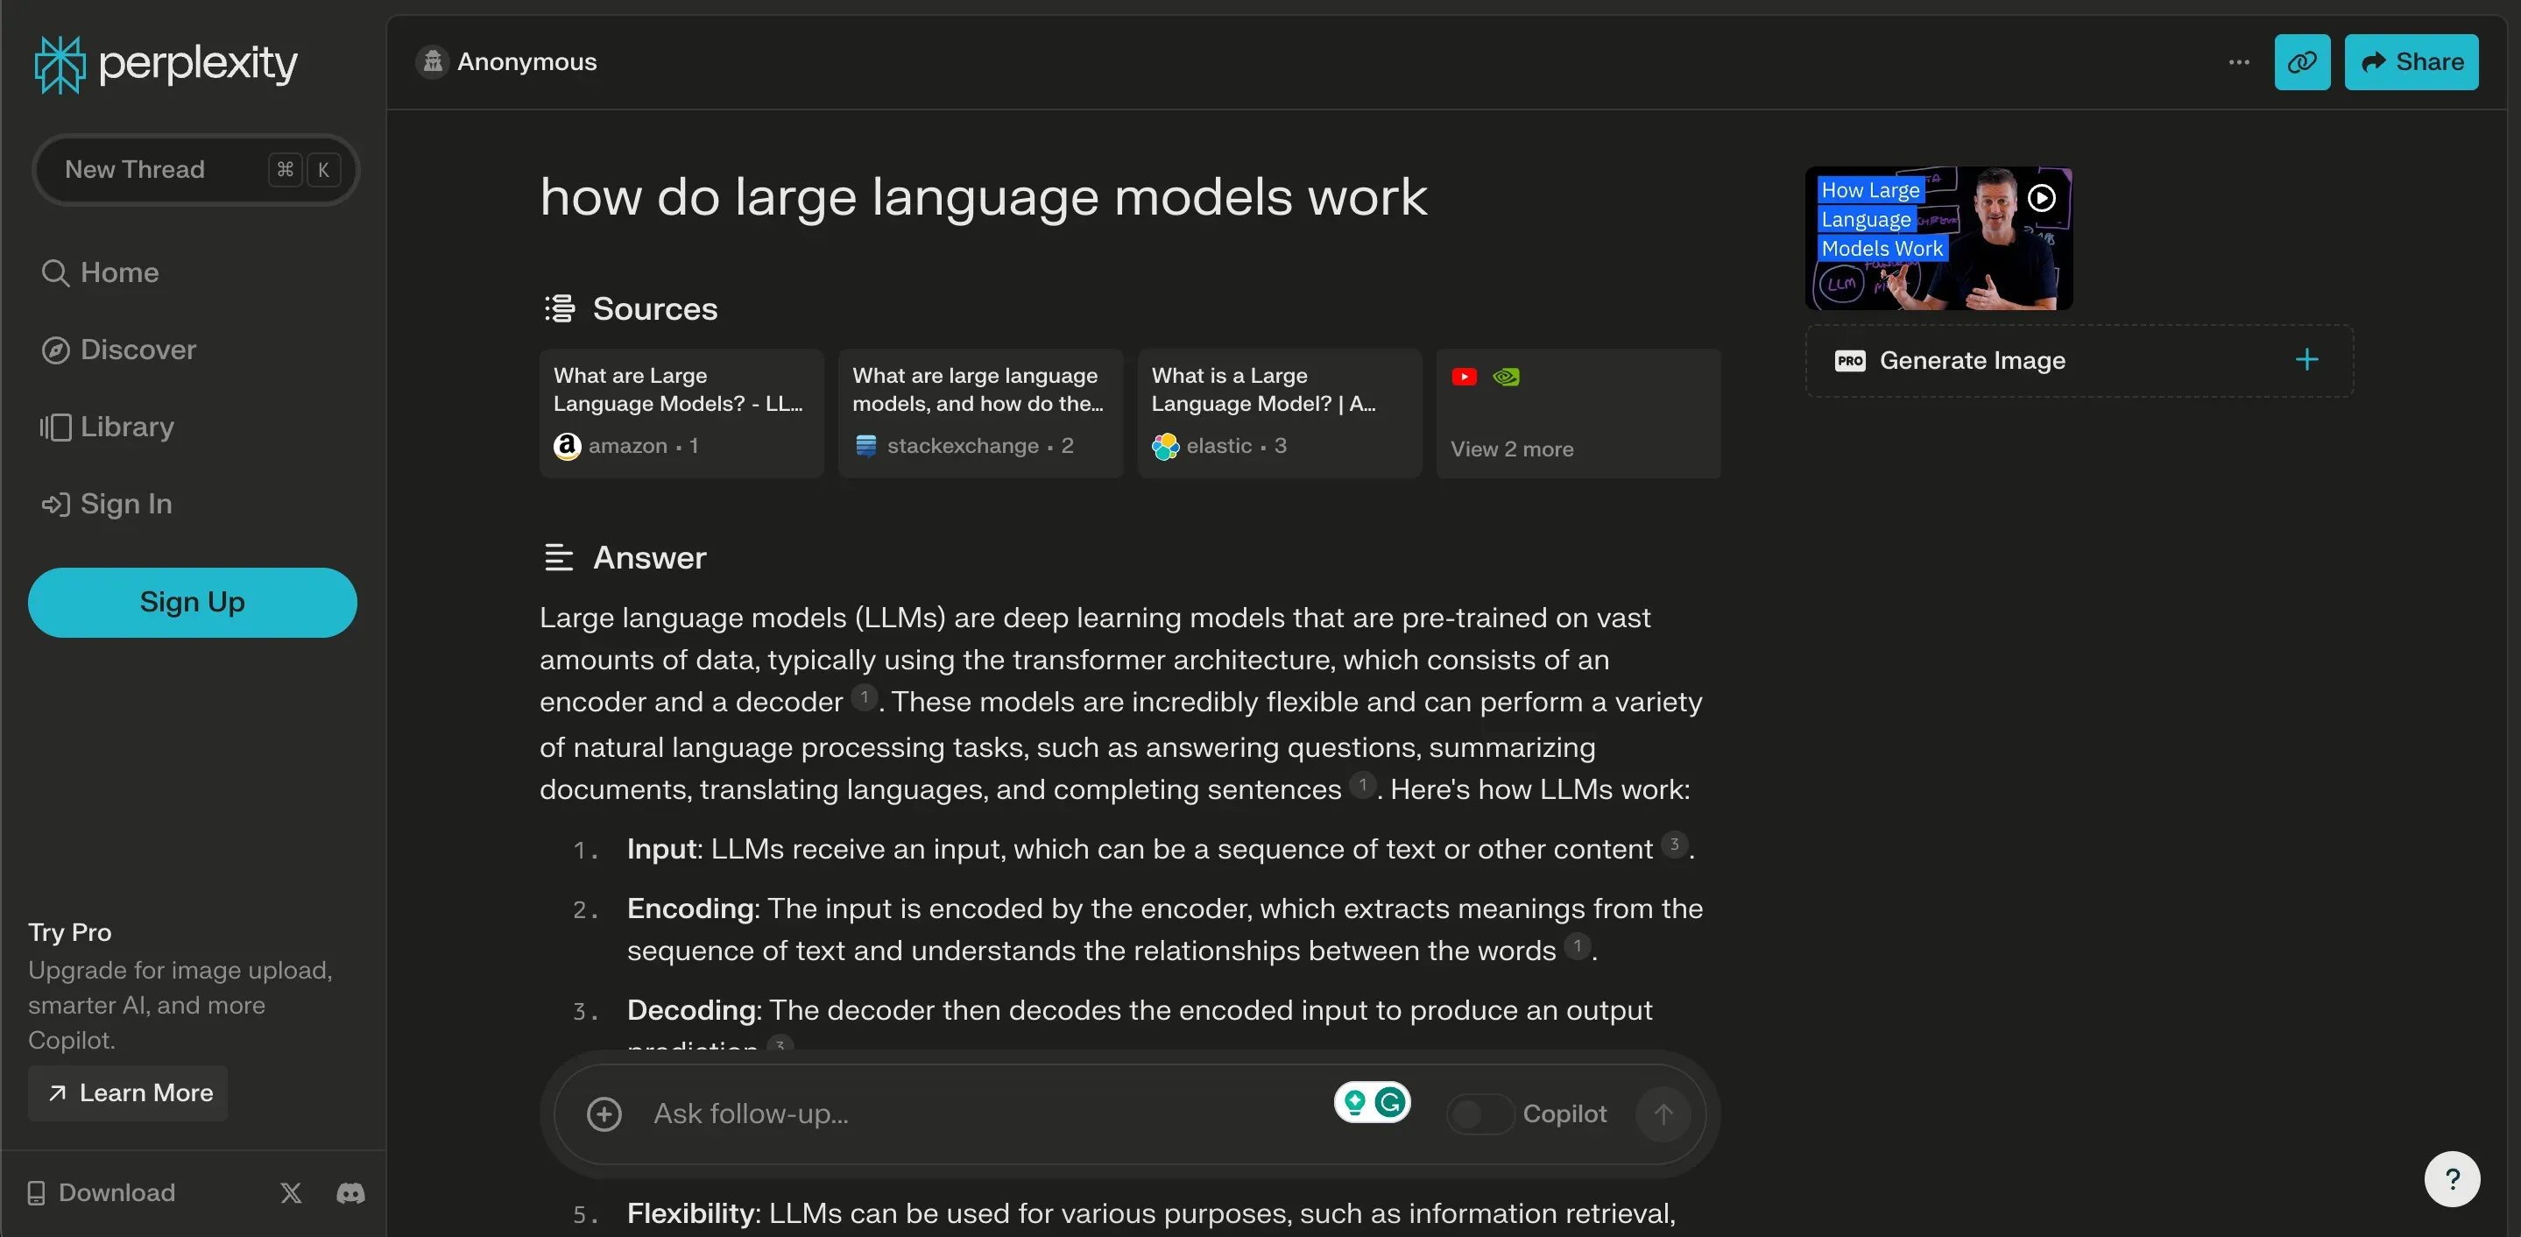The width and height of the screenshot is (2521, 1237).
Task: Click the Home navigation icon
Action: [x=54, y=272]
